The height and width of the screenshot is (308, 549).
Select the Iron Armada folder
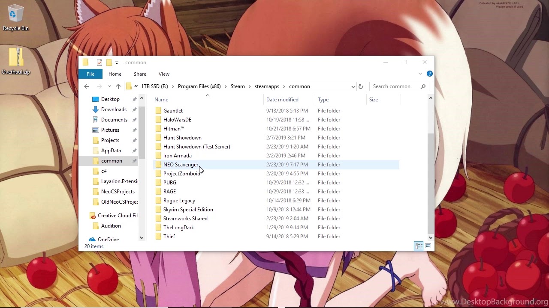[x=177, y=156]
